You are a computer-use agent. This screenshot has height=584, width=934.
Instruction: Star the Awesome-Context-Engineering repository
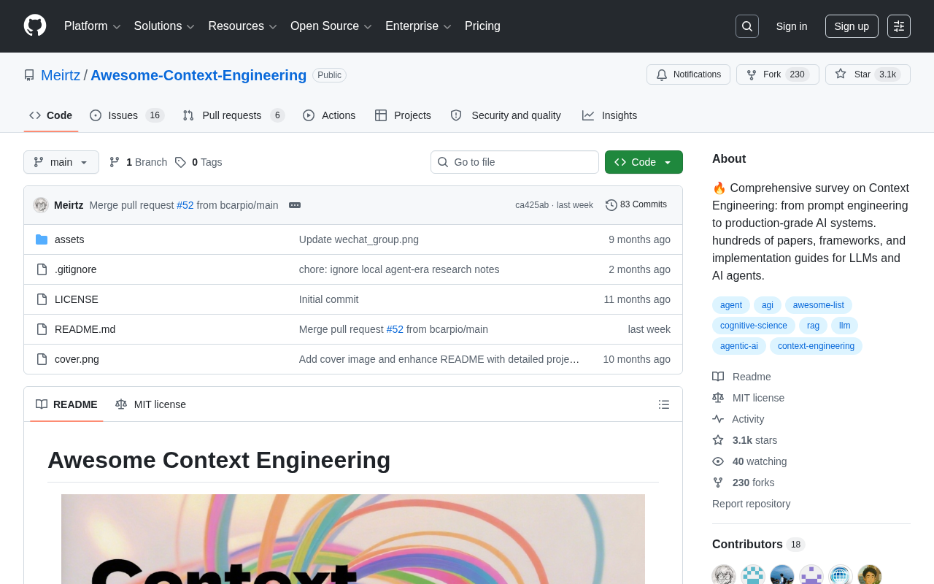tap(868, 74)
